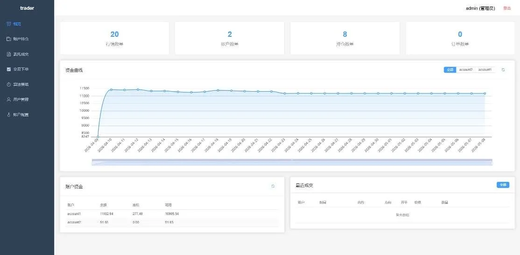Screen dimensions: 520x255
Task: Click the 持仓数量 card showing 8
Action: tap(345, 38)
